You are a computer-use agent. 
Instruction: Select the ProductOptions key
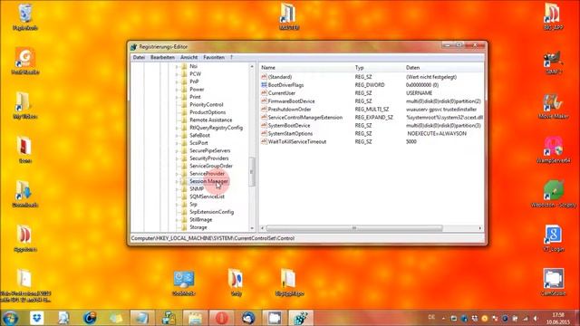click(x=208, y=112)
